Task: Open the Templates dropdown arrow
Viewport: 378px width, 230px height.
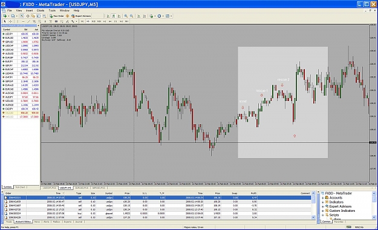Action: [x=171, y=16]
